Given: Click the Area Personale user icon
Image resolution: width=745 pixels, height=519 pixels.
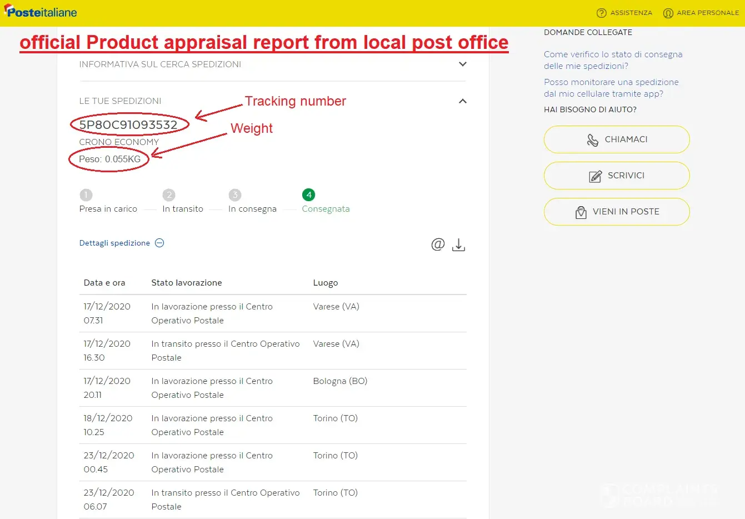Looking at the screenshot, I should tap(668, 13).
